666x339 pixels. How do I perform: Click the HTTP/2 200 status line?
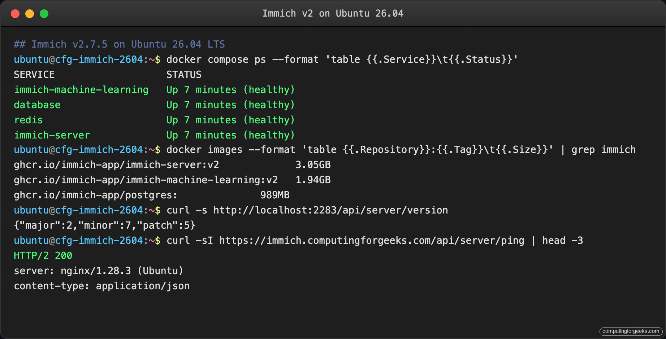coord(43,255)
